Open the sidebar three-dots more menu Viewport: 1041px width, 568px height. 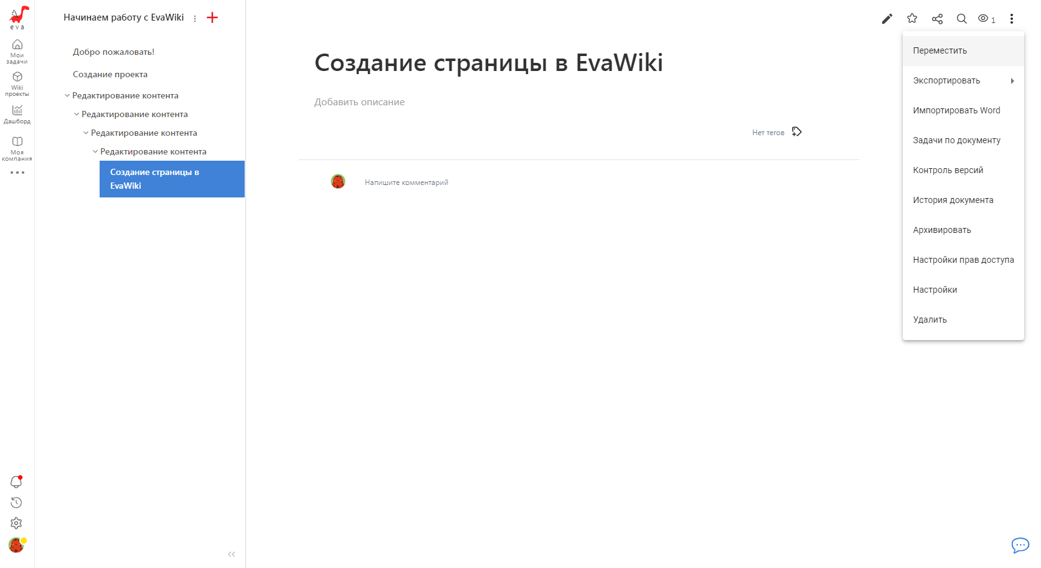pos(17,173)
